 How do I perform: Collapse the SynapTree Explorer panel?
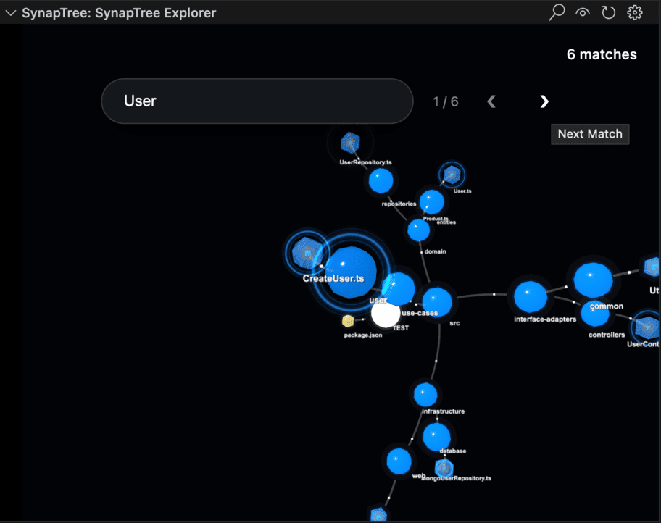coord(9,12)
